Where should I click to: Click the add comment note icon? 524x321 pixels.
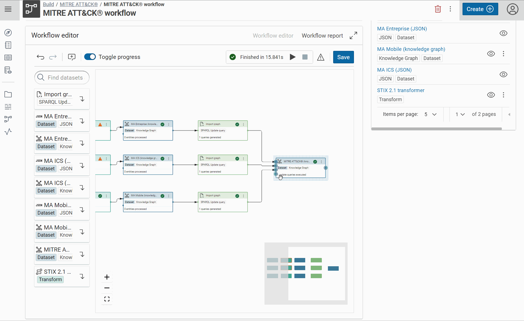pos(72,57)
